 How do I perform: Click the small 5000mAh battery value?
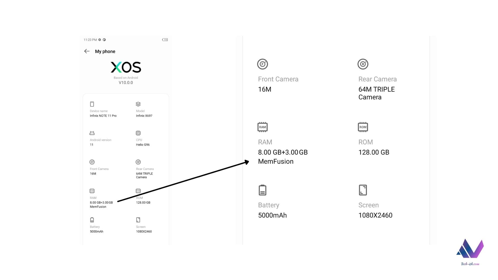click(x=96, y=232)
